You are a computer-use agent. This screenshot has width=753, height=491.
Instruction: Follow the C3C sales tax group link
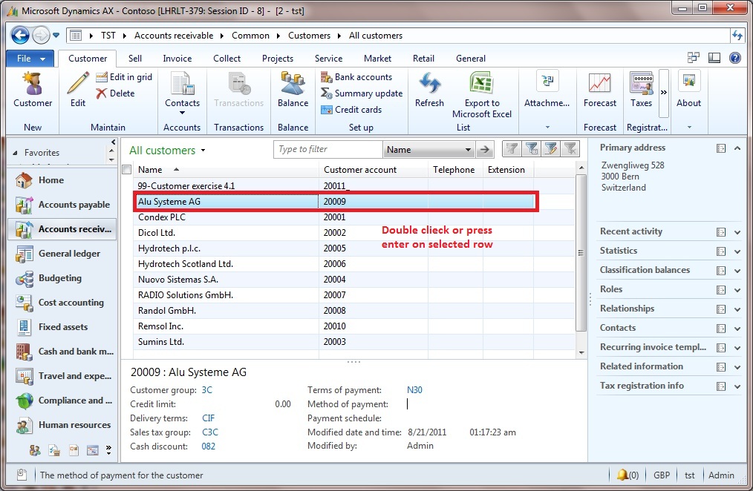(210, 432)
